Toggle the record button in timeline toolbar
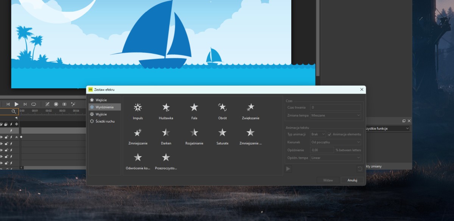 click(x=56, y=104)
